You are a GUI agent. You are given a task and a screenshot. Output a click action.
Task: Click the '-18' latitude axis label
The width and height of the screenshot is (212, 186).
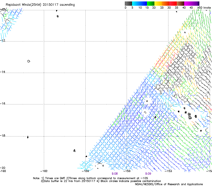click(3, 135)
